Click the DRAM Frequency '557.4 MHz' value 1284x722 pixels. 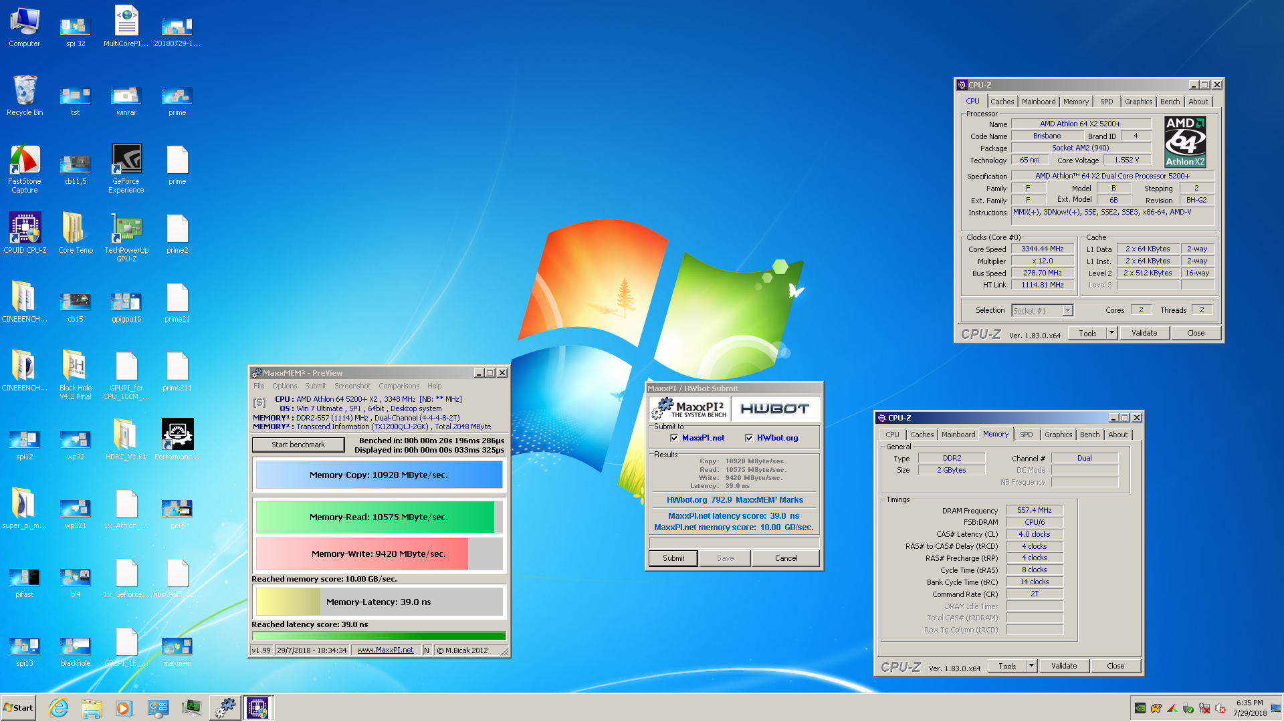pyautogui.click(x=1034, y=510)
